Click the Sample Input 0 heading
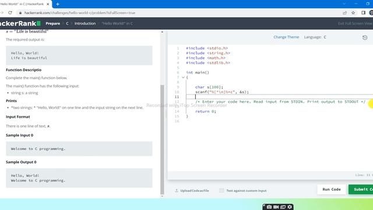This screenshot has height=210, width=373. (x=19, y=135)
